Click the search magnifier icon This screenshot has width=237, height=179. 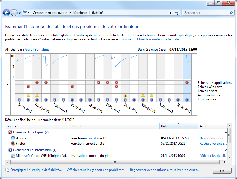231,13
